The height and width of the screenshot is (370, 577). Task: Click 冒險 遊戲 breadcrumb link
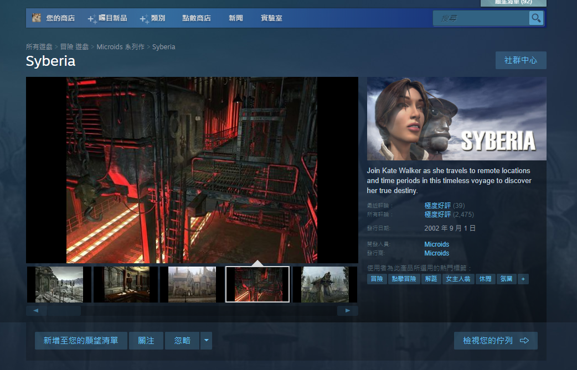(x=74, y=46)
